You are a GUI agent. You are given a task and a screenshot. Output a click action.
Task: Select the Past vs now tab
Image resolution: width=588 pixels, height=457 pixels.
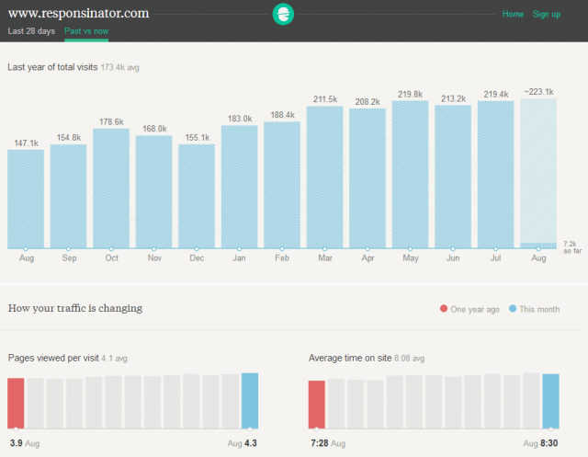tap(86, 31)
